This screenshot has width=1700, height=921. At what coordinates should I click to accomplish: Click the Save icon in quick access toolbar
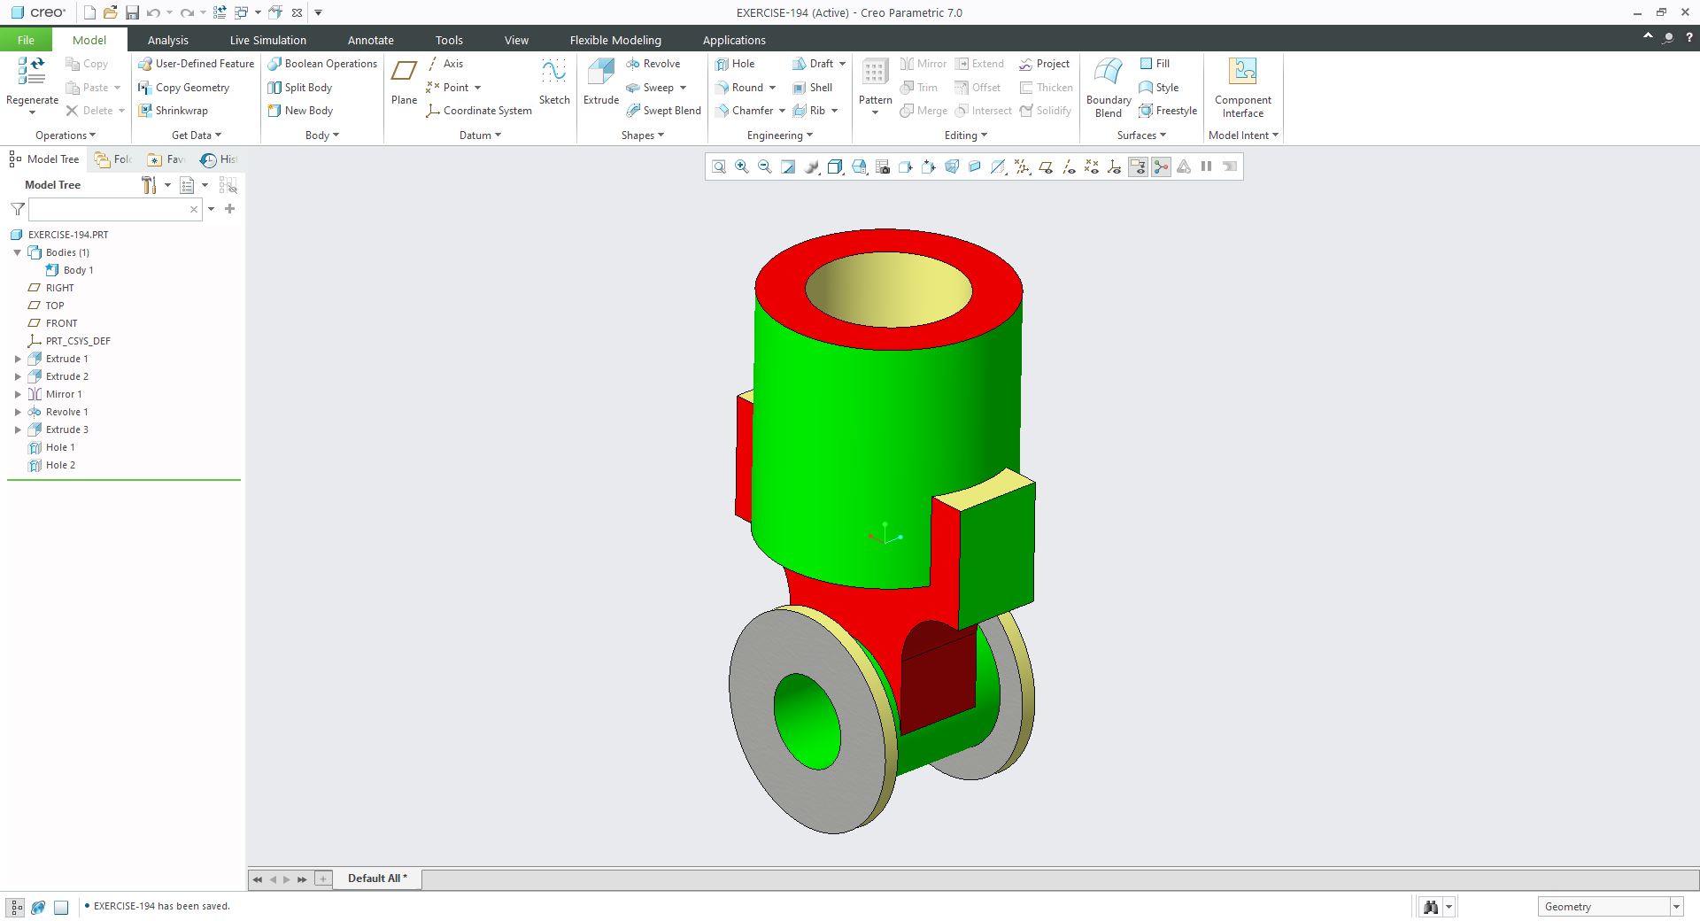tap(132, 12)
